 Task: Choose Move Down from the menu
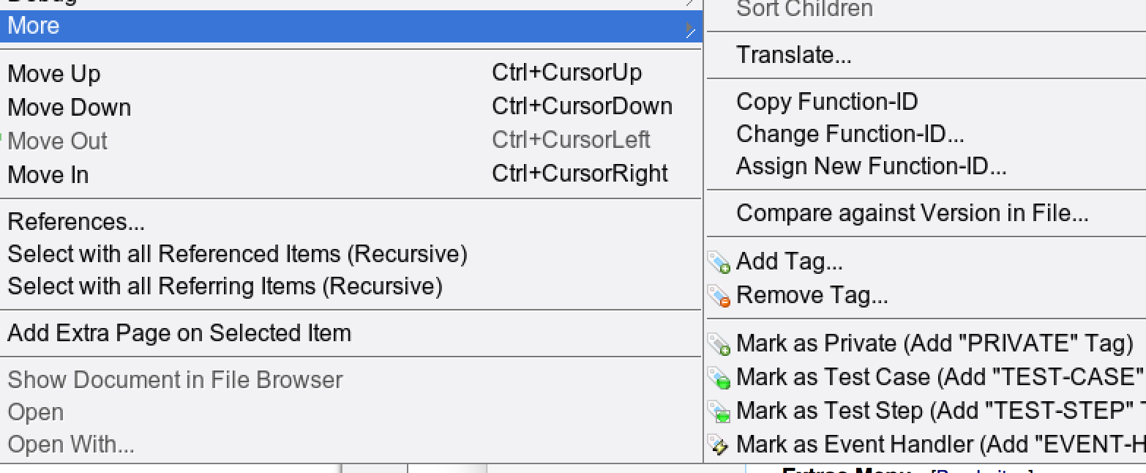70,108
